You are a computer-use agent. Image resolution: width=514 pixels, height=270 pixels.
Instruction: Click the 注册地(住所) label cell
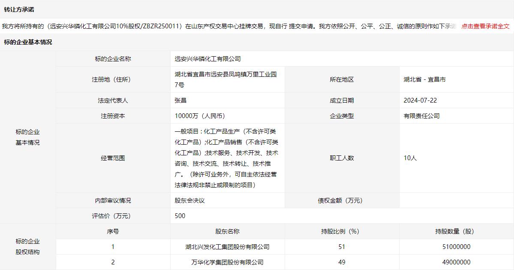[x=113, y=79]
